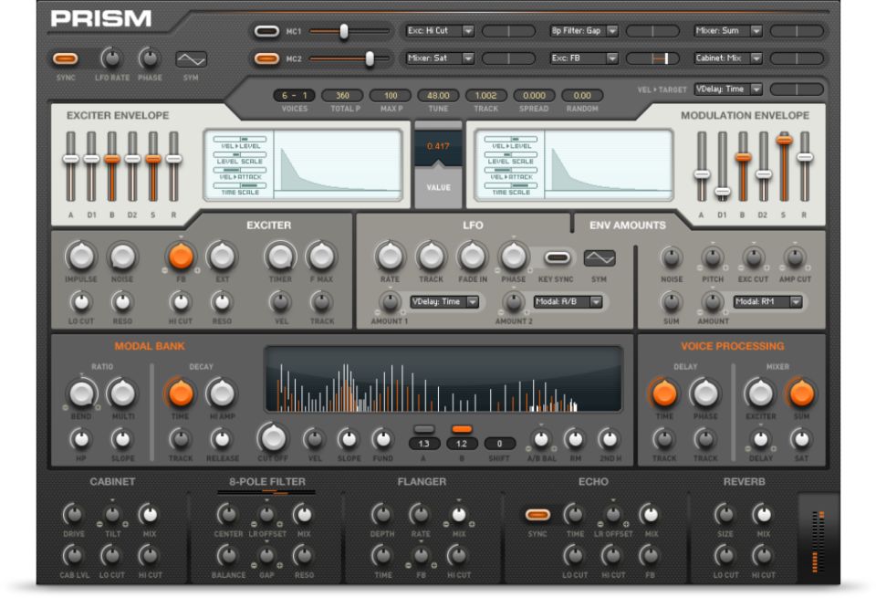Enable the LFO KEY SYNC switch
The height and width of the screenshot is (598, 876).
pyautogui.click(x=557, y=257)
